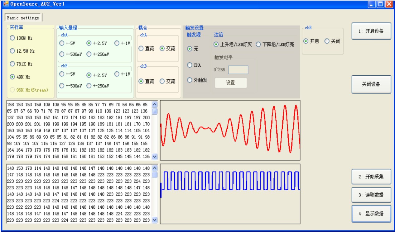Click the app icon in title bar

coord(6,4)
